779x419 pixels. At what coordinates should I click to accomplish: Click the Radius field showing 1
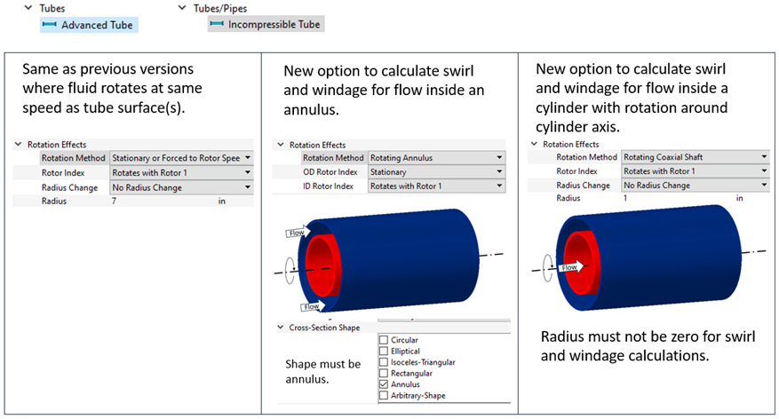click(x=675, y=199)
